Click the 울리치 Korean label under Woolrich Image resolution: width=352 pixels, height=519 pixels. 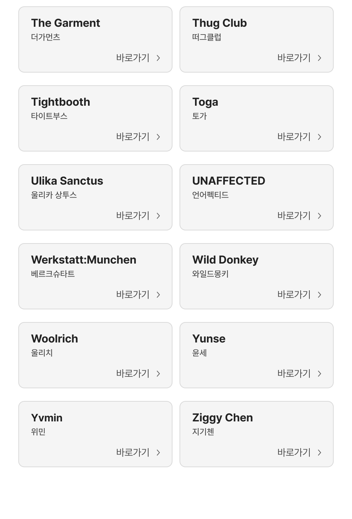click(42, 353)
